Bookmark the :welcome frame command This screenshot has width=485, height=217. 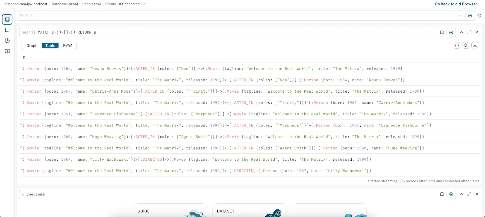coord(442,194)
